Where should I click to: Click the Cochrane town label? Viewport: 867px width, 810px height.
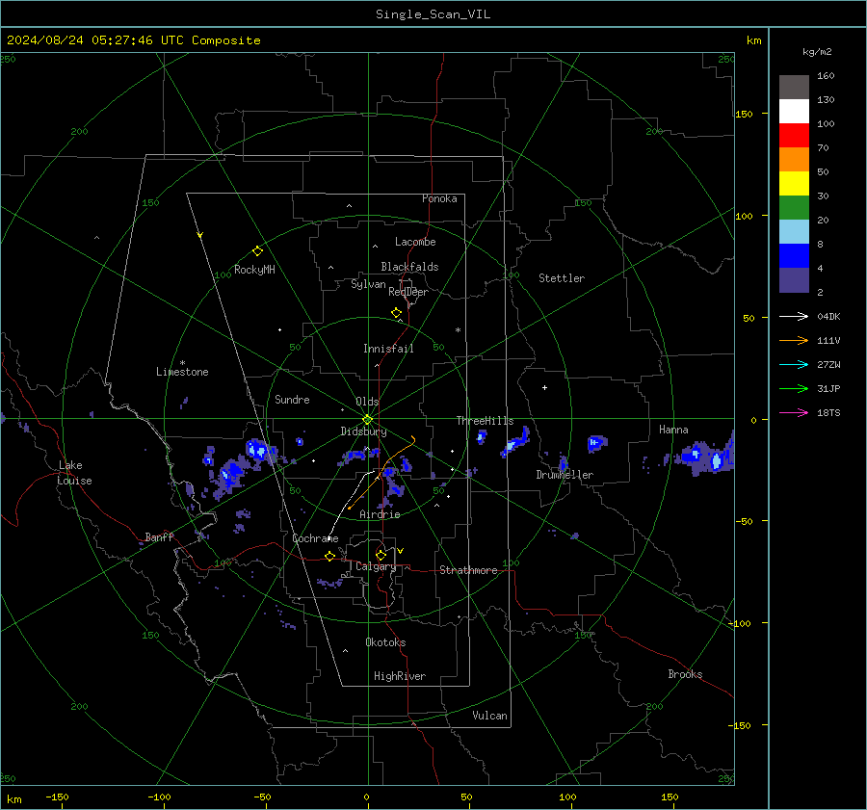[315, 538]
